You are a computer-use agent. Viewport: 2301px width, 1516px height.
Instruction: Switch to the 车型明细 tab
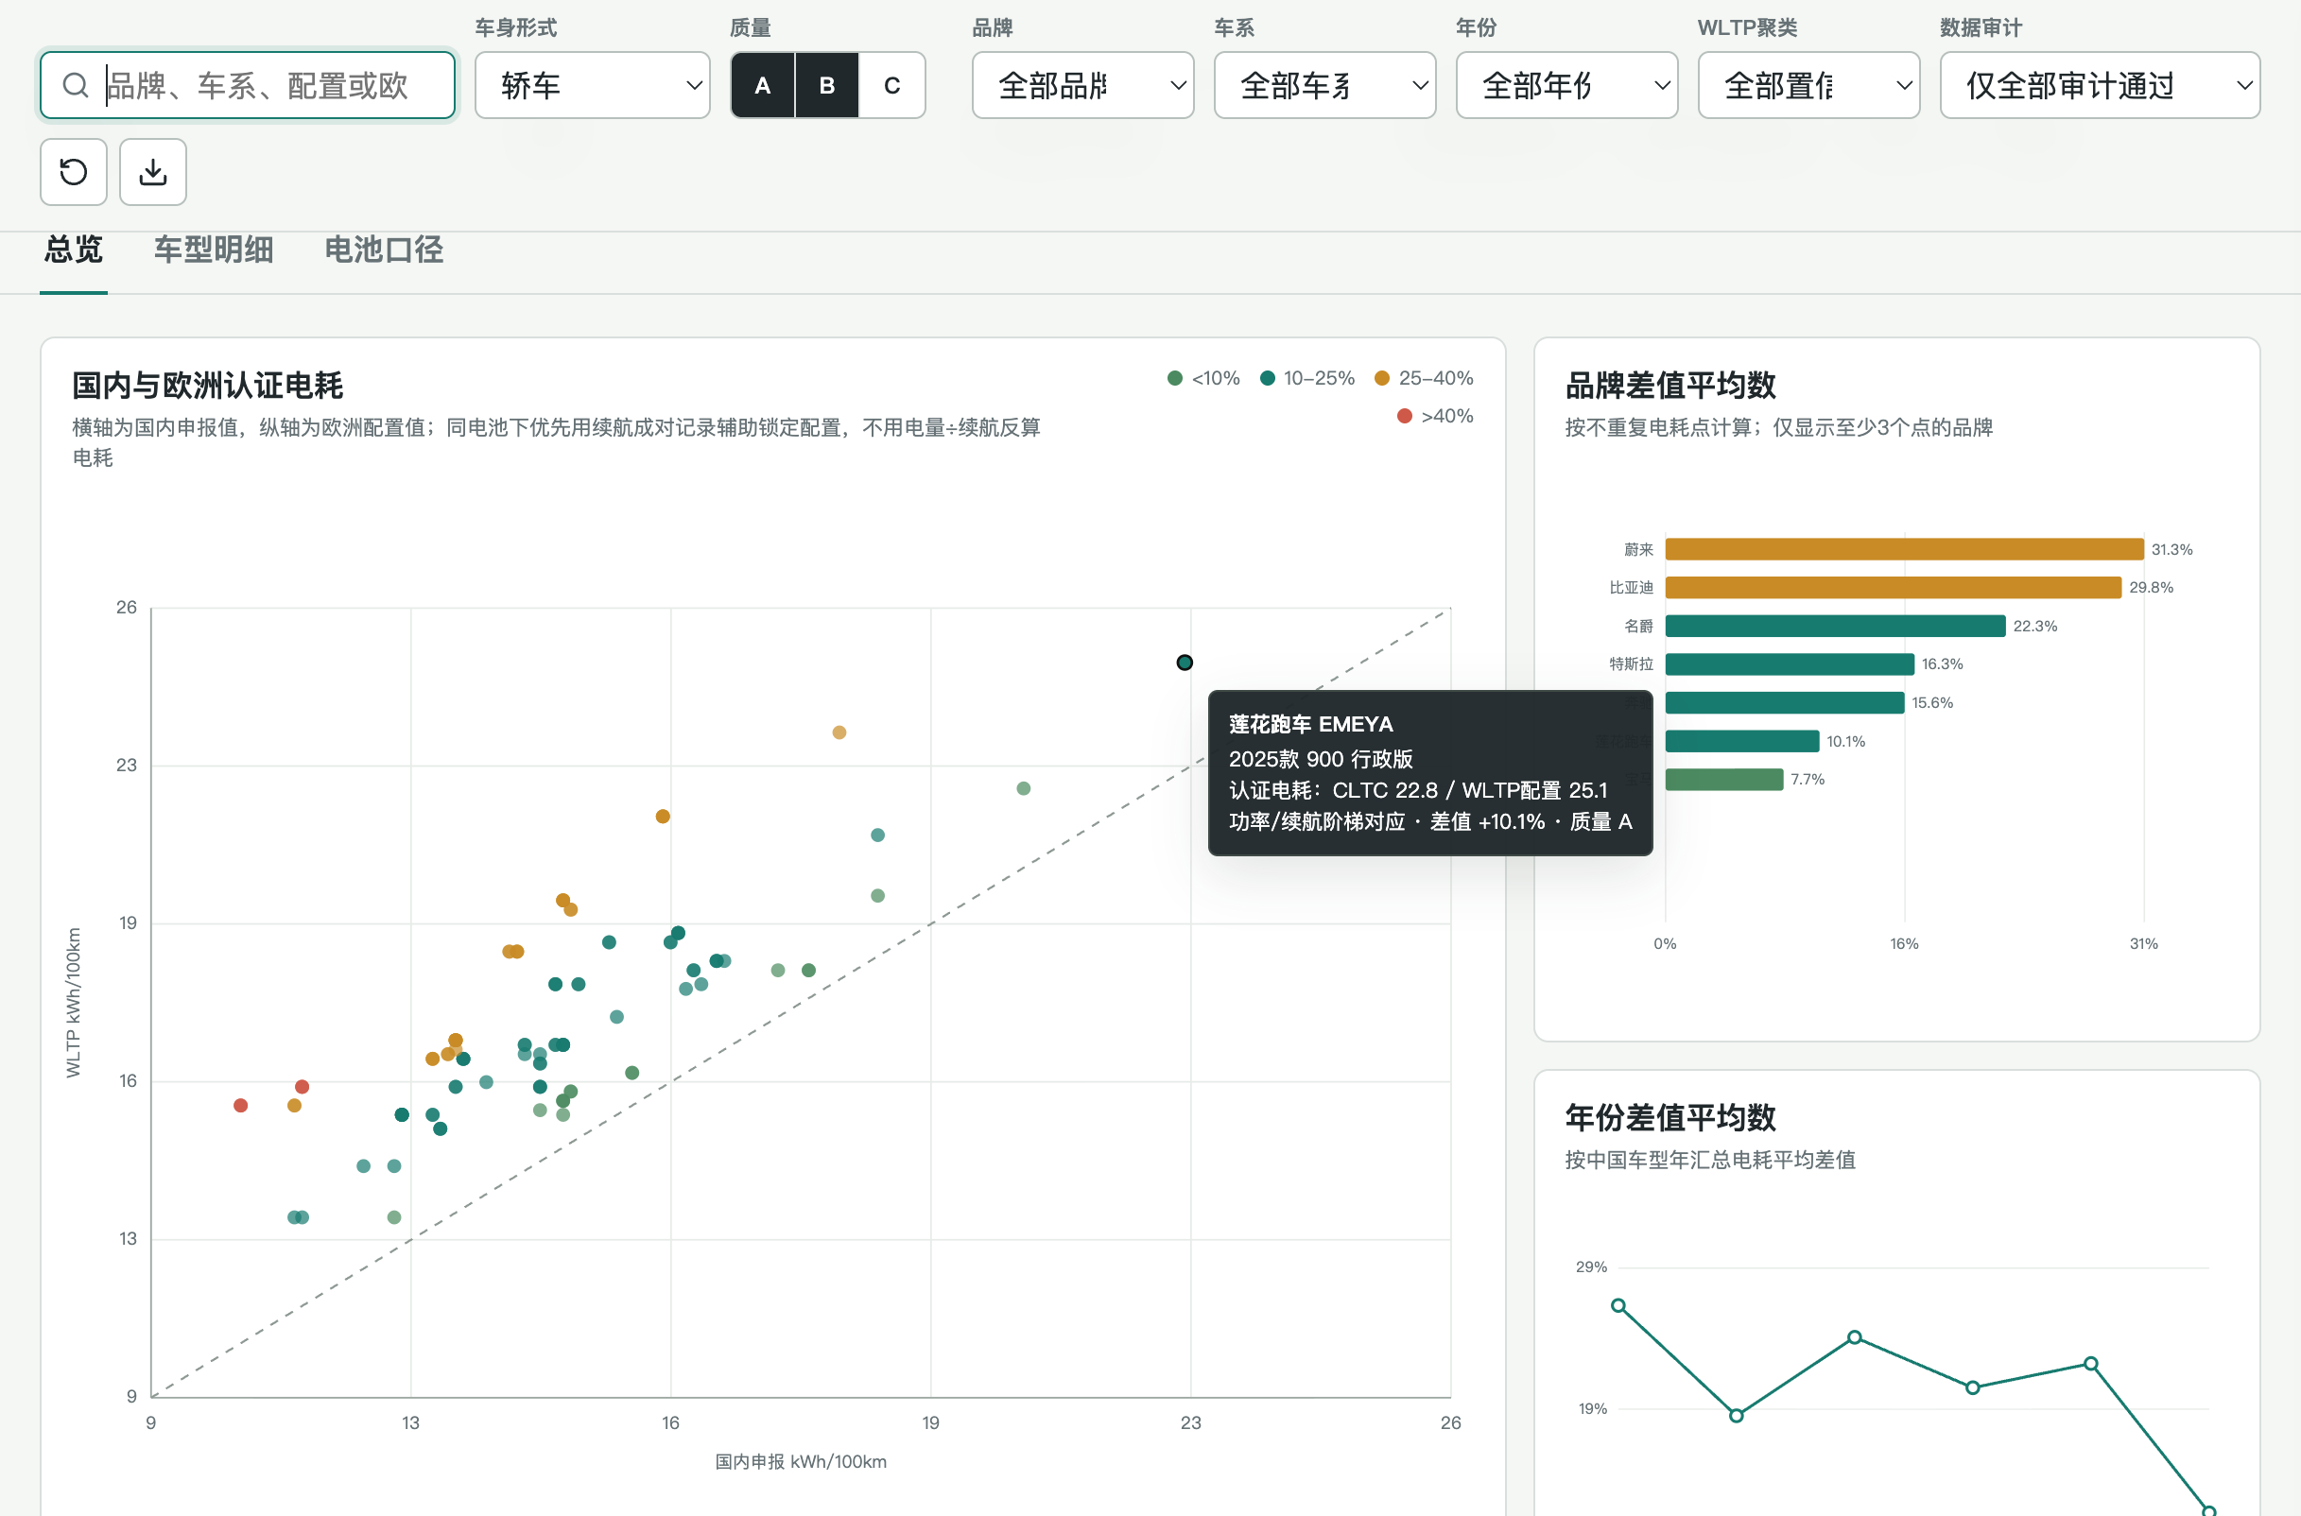(214, 250)
